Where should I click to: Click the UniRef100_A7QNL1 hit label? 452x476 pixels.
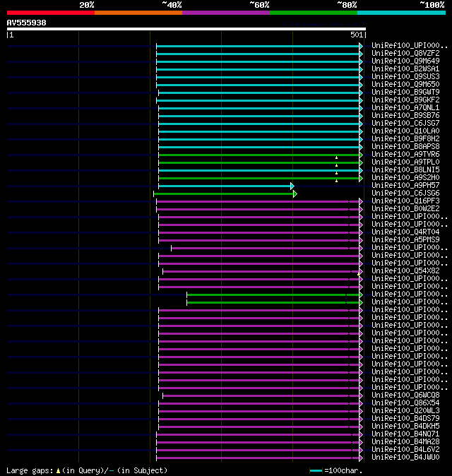[405, 108]
